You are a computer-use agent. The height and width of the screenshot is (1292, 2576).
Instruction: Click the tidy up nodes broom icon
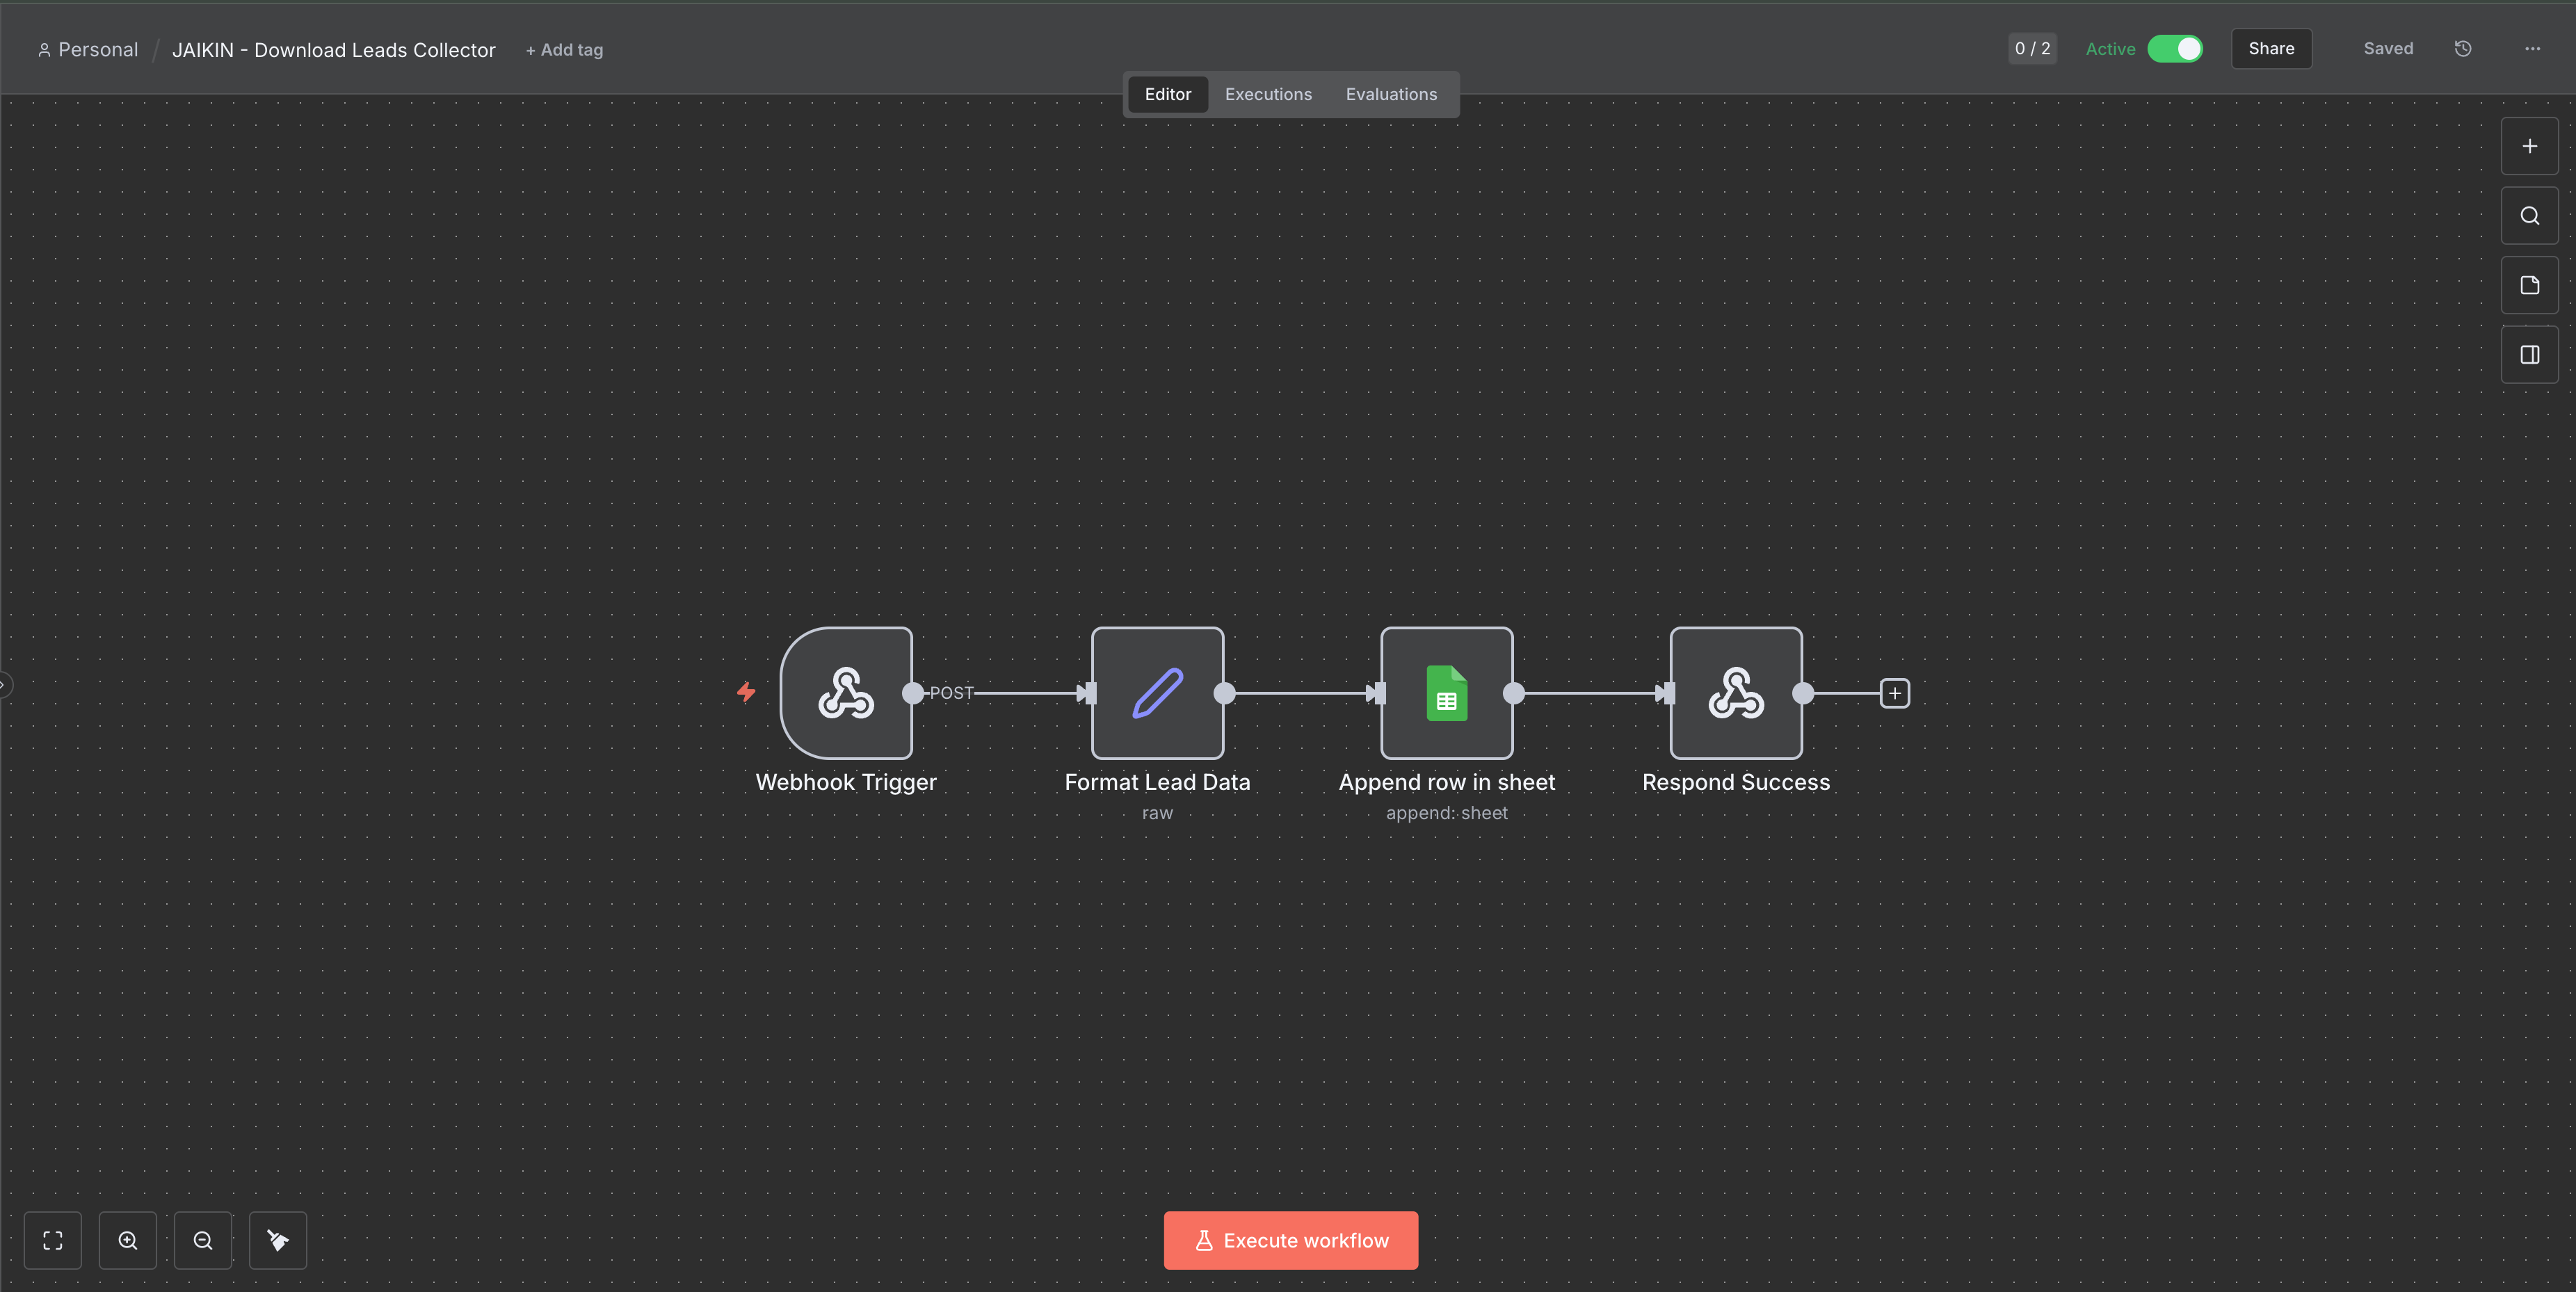[x=278, y=1240]
